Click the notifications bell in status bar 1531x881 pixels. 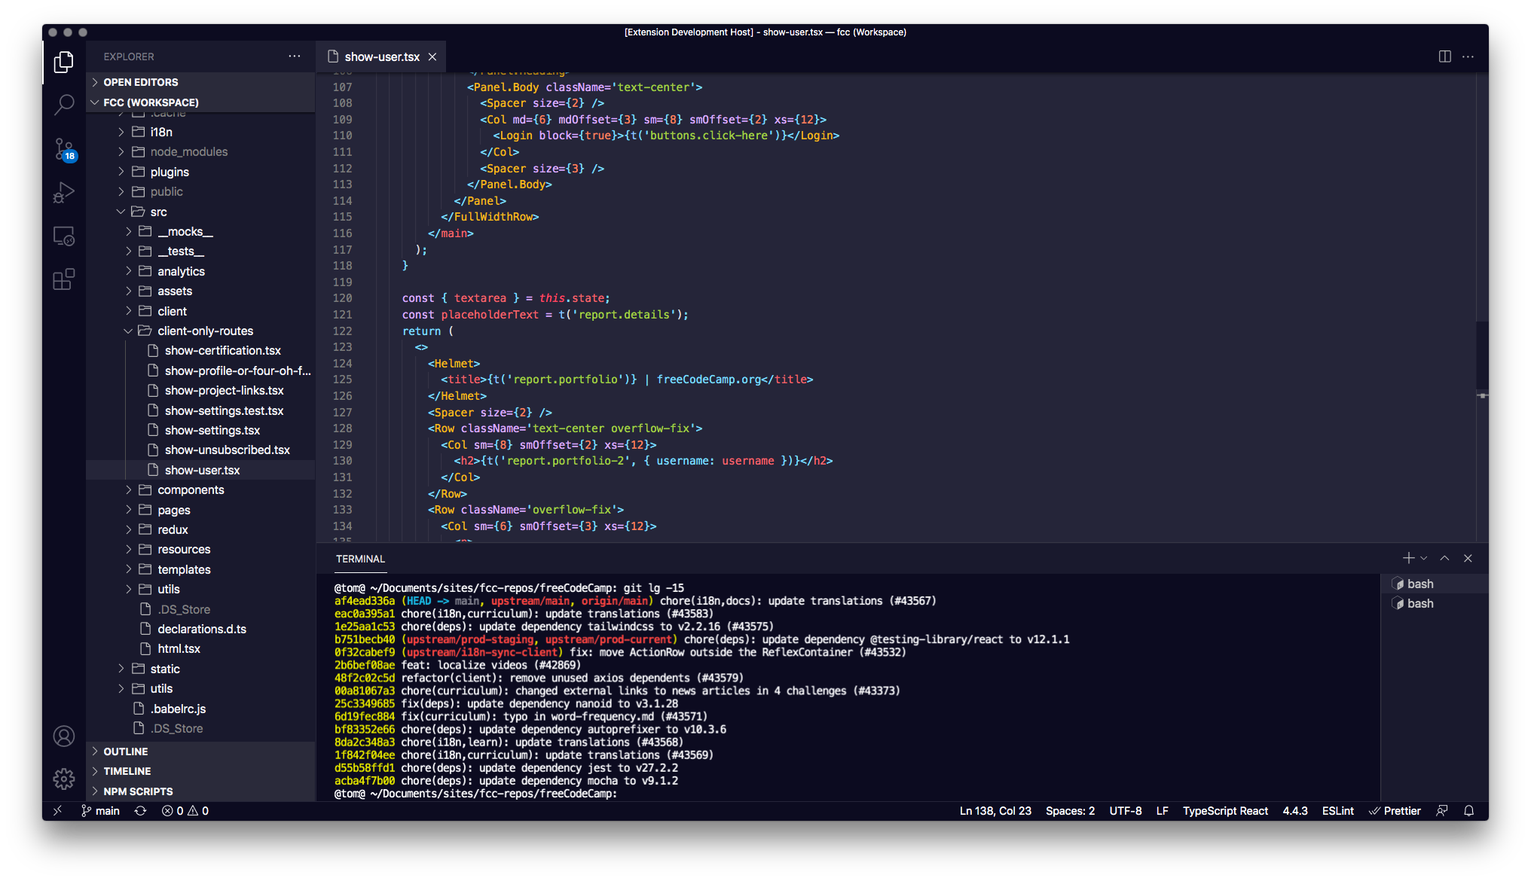click(x=1468, y=811)
